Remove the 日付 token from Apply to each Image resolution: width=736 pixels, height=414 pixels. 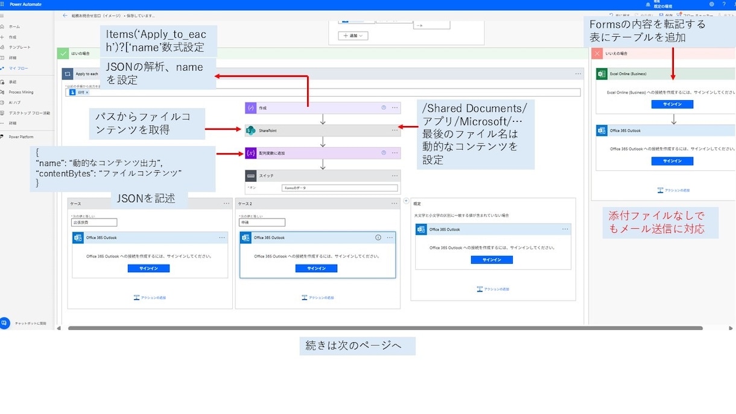(87, 92)
